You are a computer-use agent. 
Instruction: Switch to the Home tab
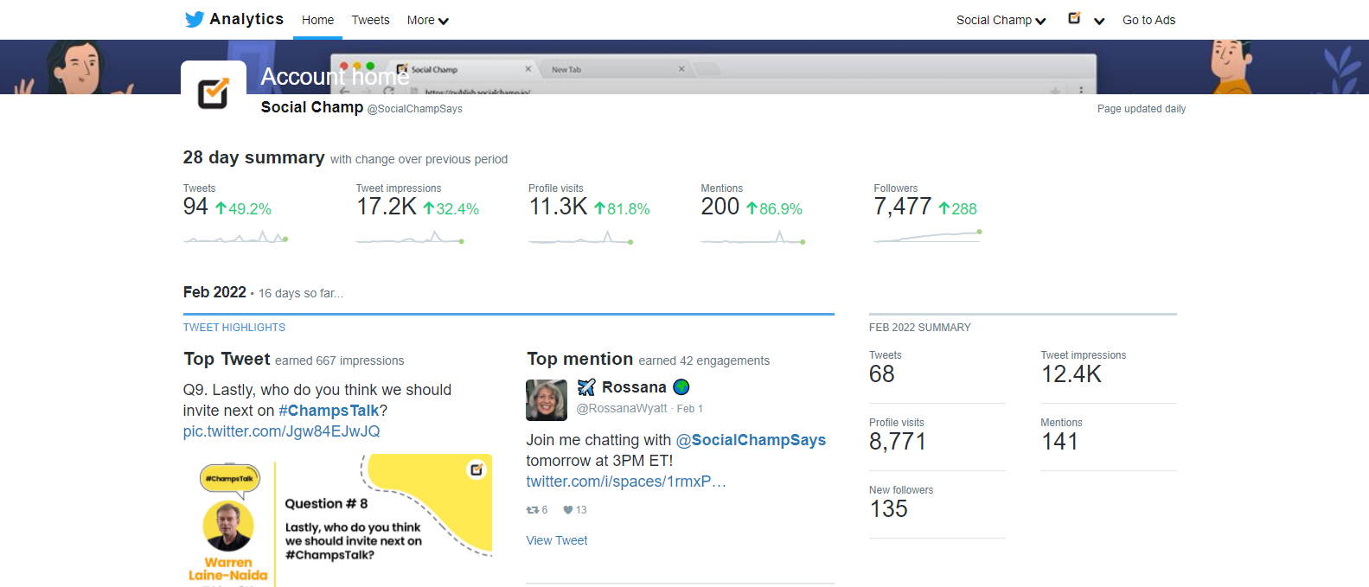tap(317, 20)
